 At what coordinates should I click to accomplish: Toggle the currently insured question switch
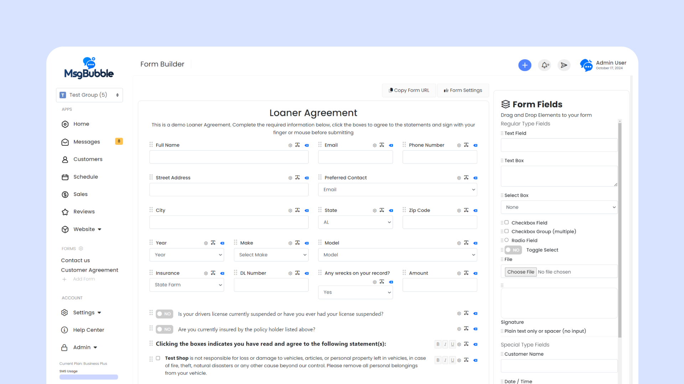pyautogui.click(x=164, y=329)
